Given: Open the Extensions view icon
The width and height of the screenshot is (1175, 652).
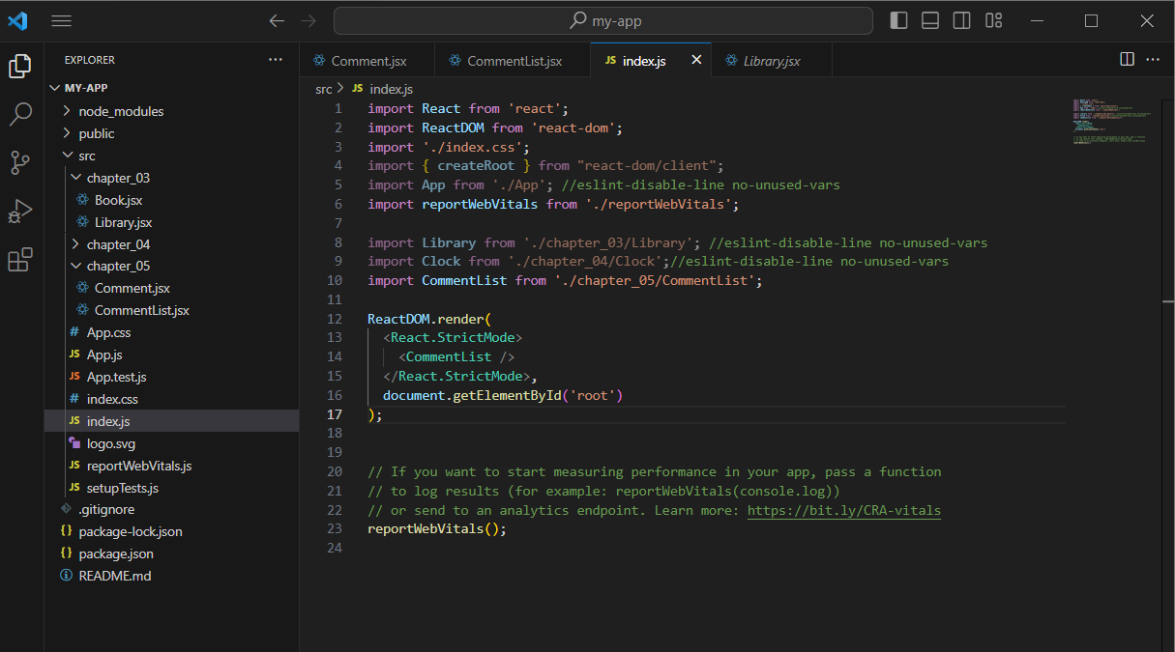Looking at the screenshot, I should click(20, 260).
